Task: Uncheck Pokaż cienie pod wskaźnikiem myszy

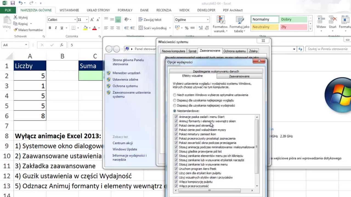Action: click(176, 130)
